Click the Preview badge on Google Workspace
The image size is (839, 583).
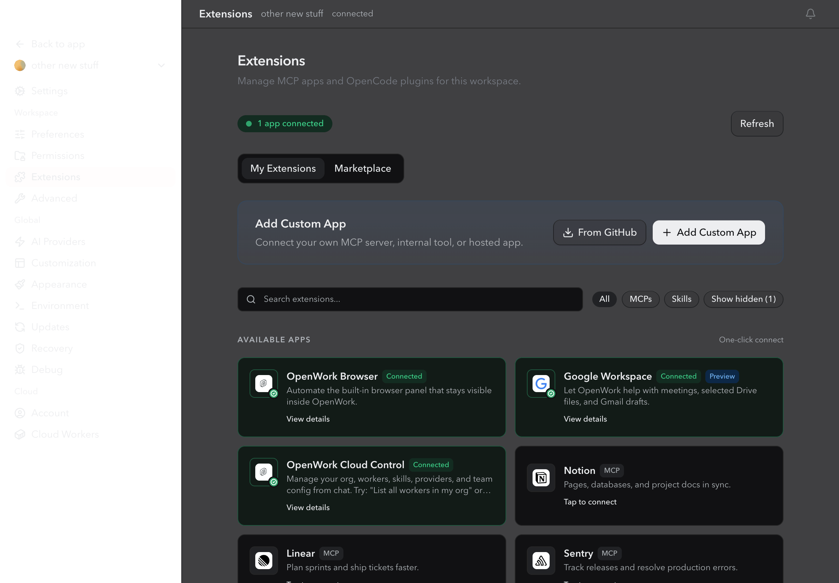[x=722, y=376]
